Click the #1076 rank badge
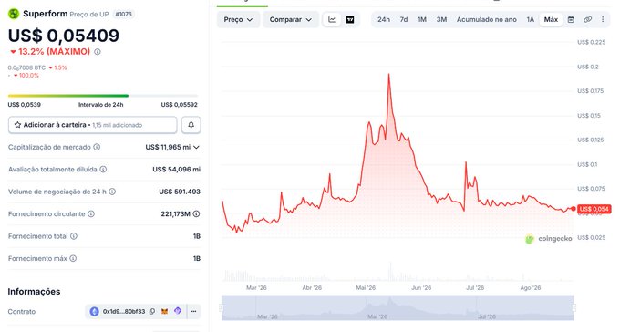The height and width of the screenshot is (332, 620). (123, 15)
